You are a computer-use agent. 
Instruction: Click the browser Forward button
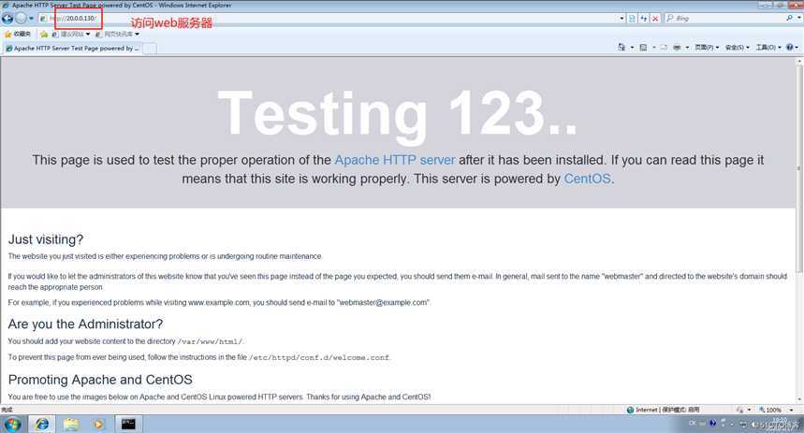(x=21, y=19)
